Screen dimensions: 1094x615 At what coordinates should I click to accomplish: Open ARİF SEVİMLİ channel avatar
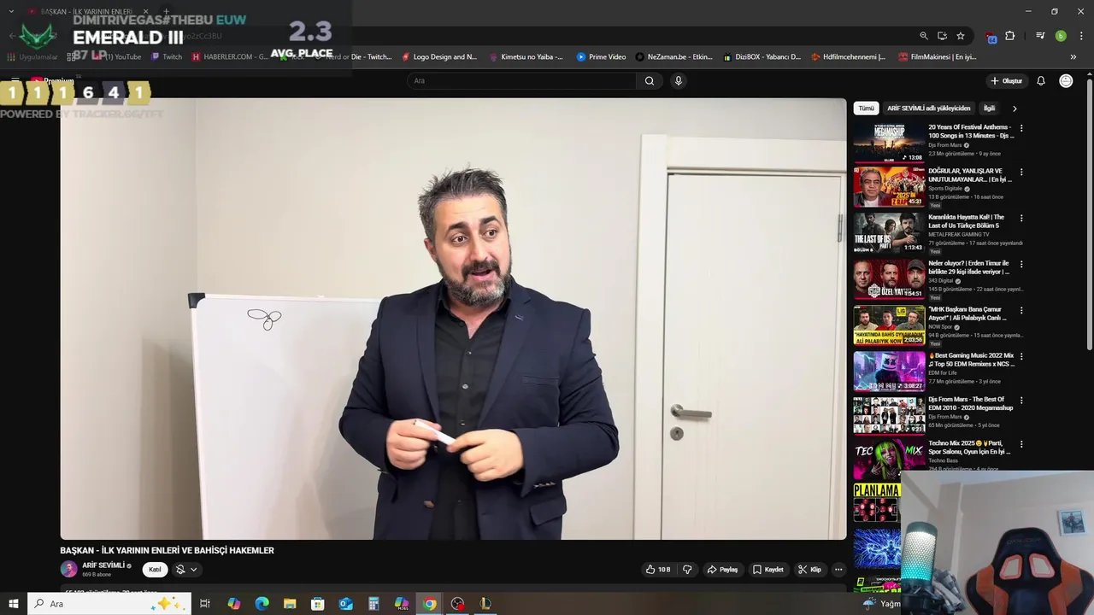(x=68, y=569)
